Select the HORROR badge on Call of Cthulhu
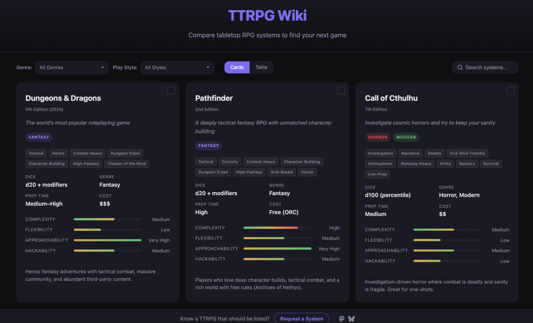Viewport: 533px width, 323px height. click(378, 137)
